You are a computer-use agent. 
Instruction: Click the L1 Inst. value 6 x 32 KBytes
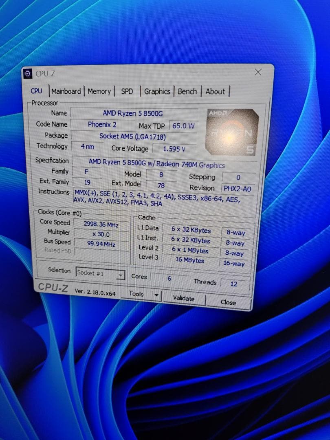(x=191, y=240)
